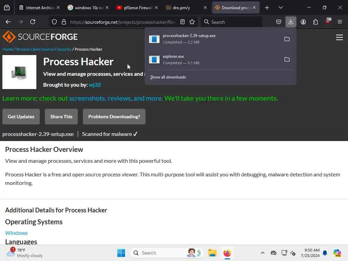Screen dimensions: 348x261
Task: Open Browse Open Source breadcrumb
Action: [35, 49]
